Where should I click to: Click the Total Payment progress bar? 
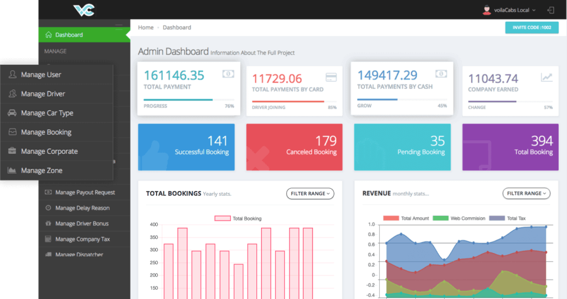coord(189,100)
